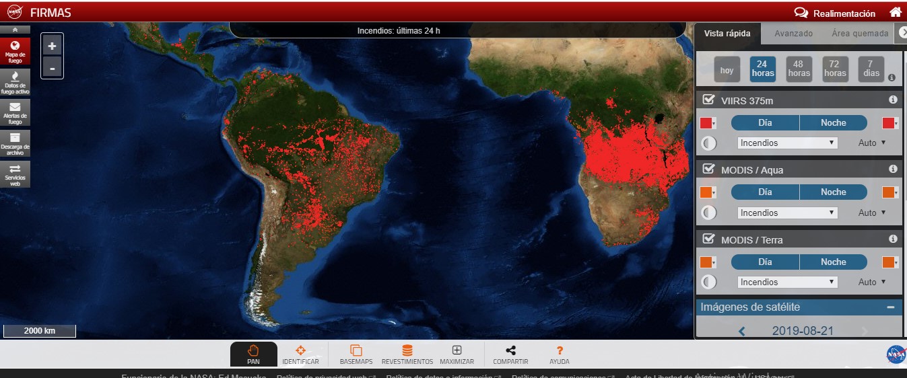Select the IDENTIFICAR tool
This screenshot has width=907, height=378.
tap(300, 354)
